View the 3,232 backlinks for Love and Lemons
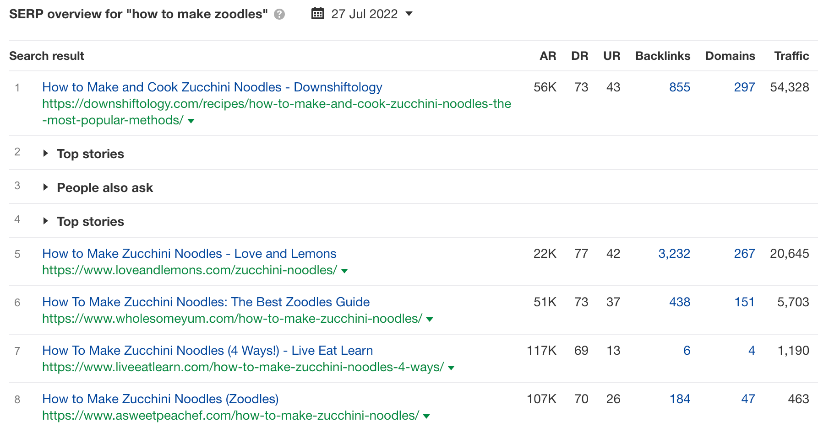This screenshot has width=818, height=427. click(x=674, y=253)
